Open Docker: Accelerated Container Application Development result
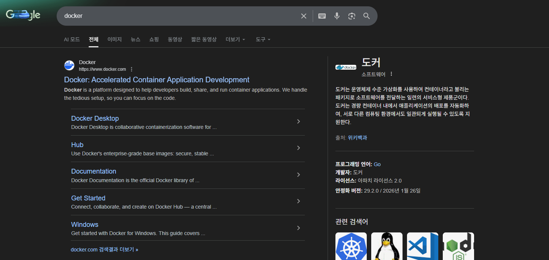The height and width of the screenshot is (260, 549). pos(157,80)
